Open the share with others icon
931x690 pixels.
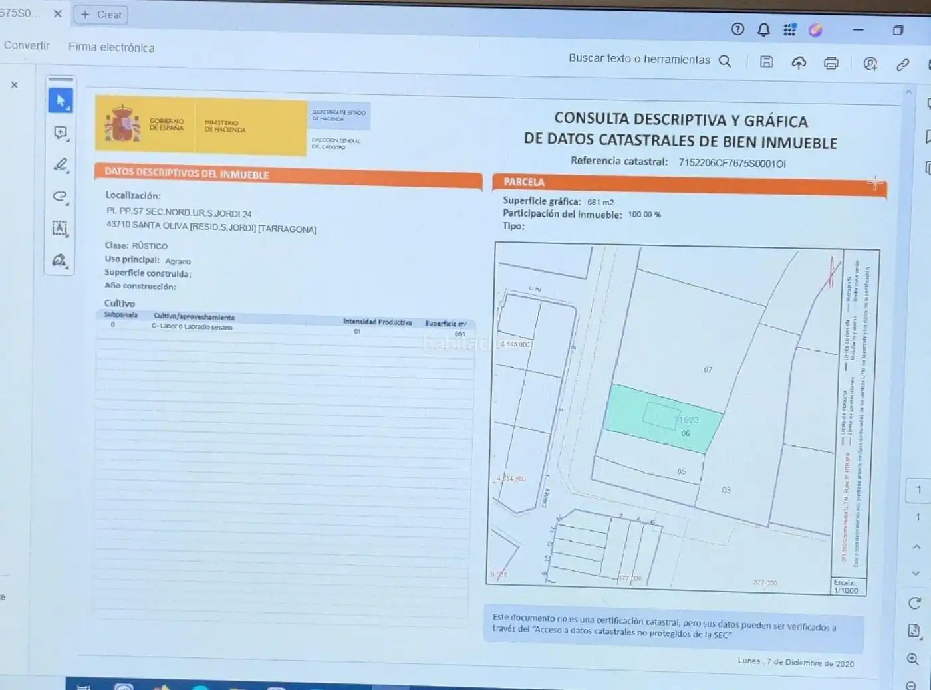(870, 64)
